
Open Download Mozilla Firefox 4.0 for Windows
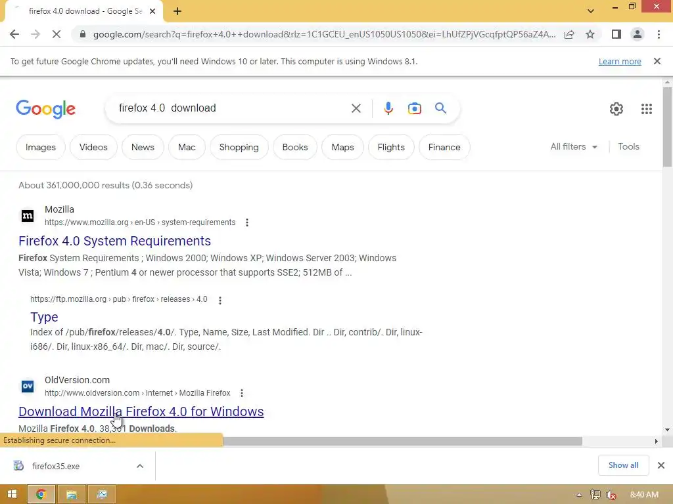click(x=141, y=411)
